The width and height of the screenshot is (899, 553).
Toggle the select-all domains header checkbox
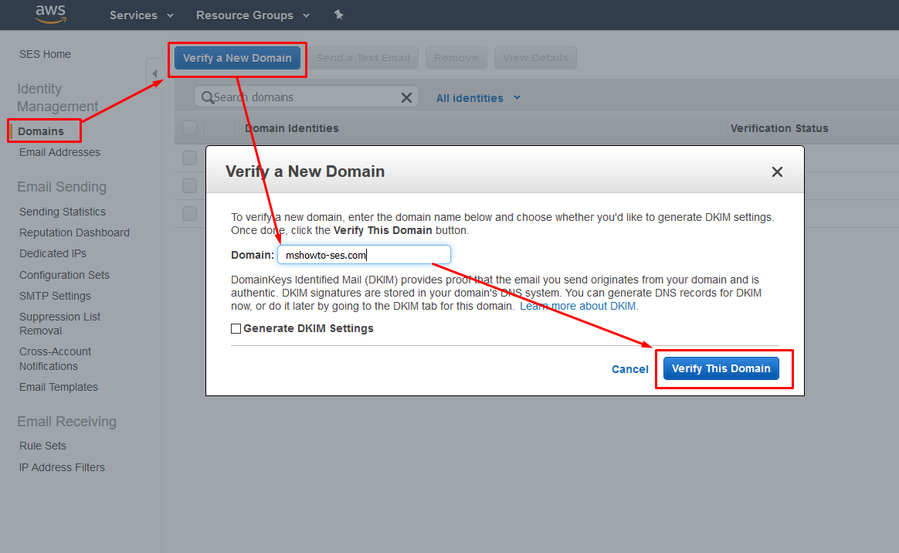[190, 128]
